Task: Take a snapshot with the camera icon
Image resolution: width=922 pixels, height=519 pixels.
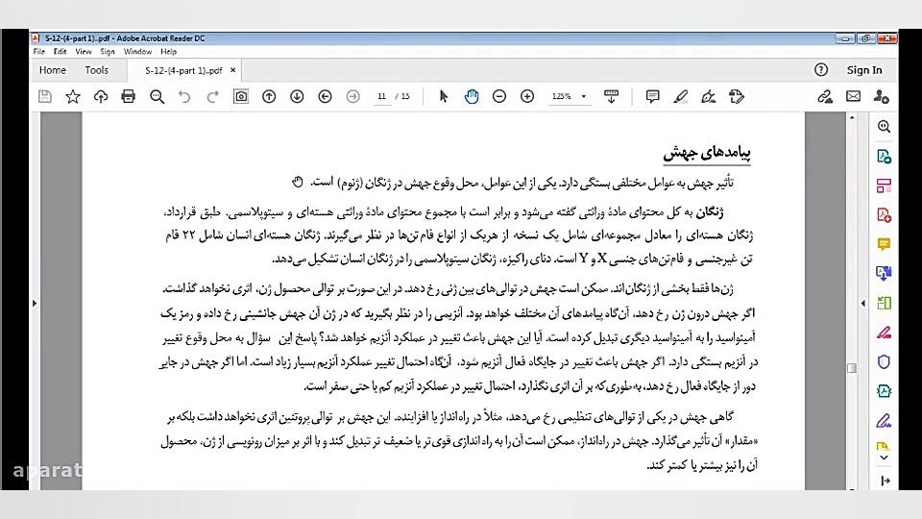Action: (241, 96)
